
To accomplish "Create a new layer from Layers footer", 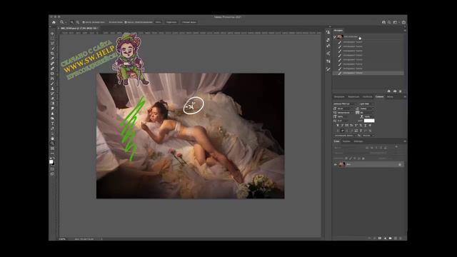I will coord(396,238).
